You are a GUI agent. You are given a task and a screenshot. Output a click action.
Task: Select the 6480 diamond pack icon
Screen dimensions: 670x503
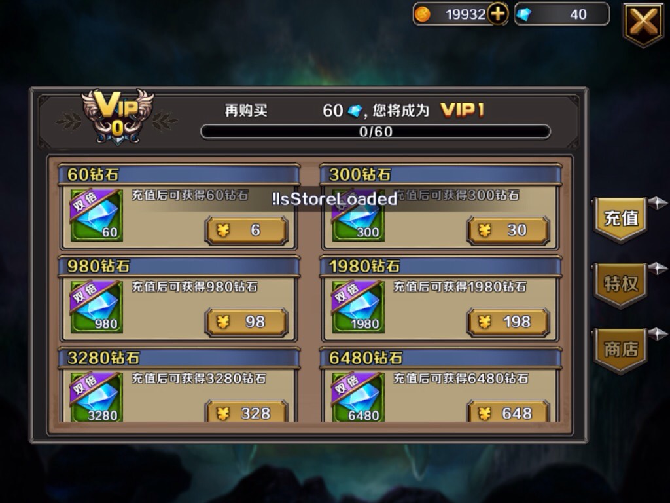(358, 398)
